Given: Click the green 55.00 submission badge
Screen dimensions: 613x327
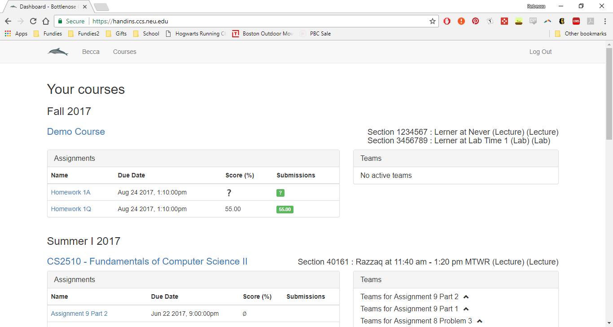Looking at the screenshot, I should [x=285, y=209].
